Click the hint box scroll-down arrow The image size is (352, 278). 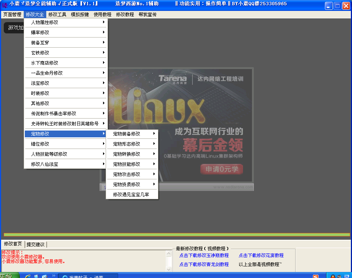pyautogui.click(x=169, y=269)
